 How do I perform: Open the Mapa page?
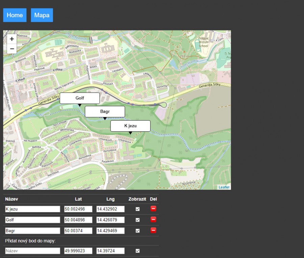[x=42, y=15]
